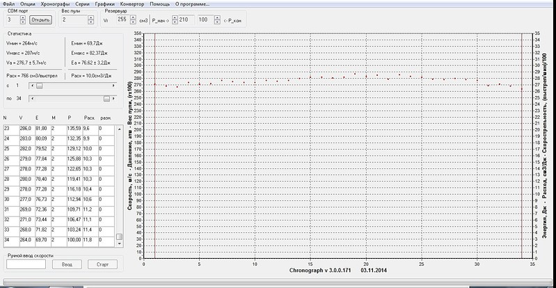Increase the COM порт number with up arrow
556x288 pixels.
[24, 17]
